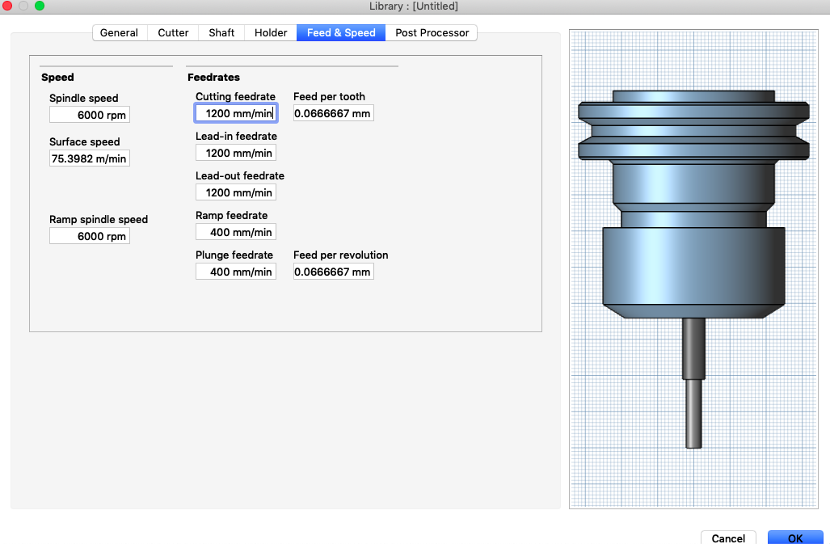The height and width of the screenshot is (544, 830).
Task: Edit the Lead-in feedrate field
Action: pos(236,153)
